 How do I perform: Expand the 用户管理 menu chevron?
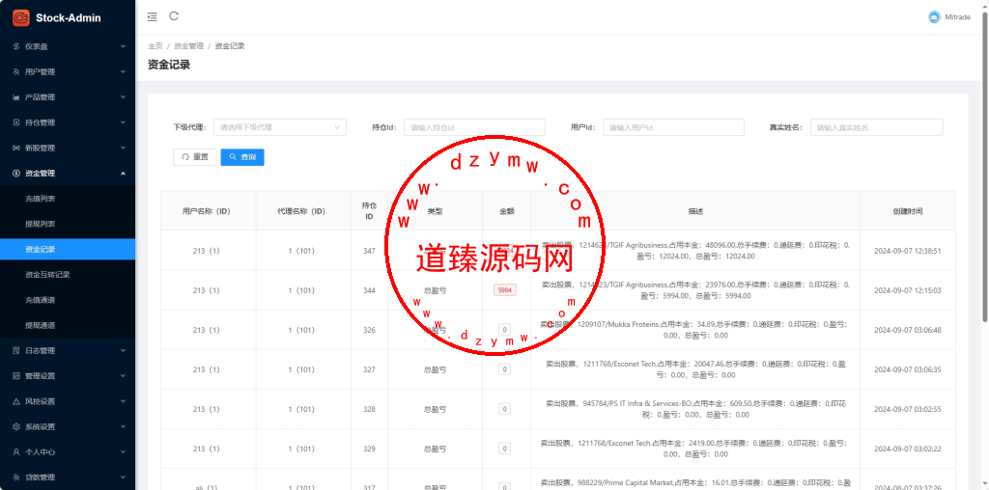pyautogui.click(x=123, y=71)
